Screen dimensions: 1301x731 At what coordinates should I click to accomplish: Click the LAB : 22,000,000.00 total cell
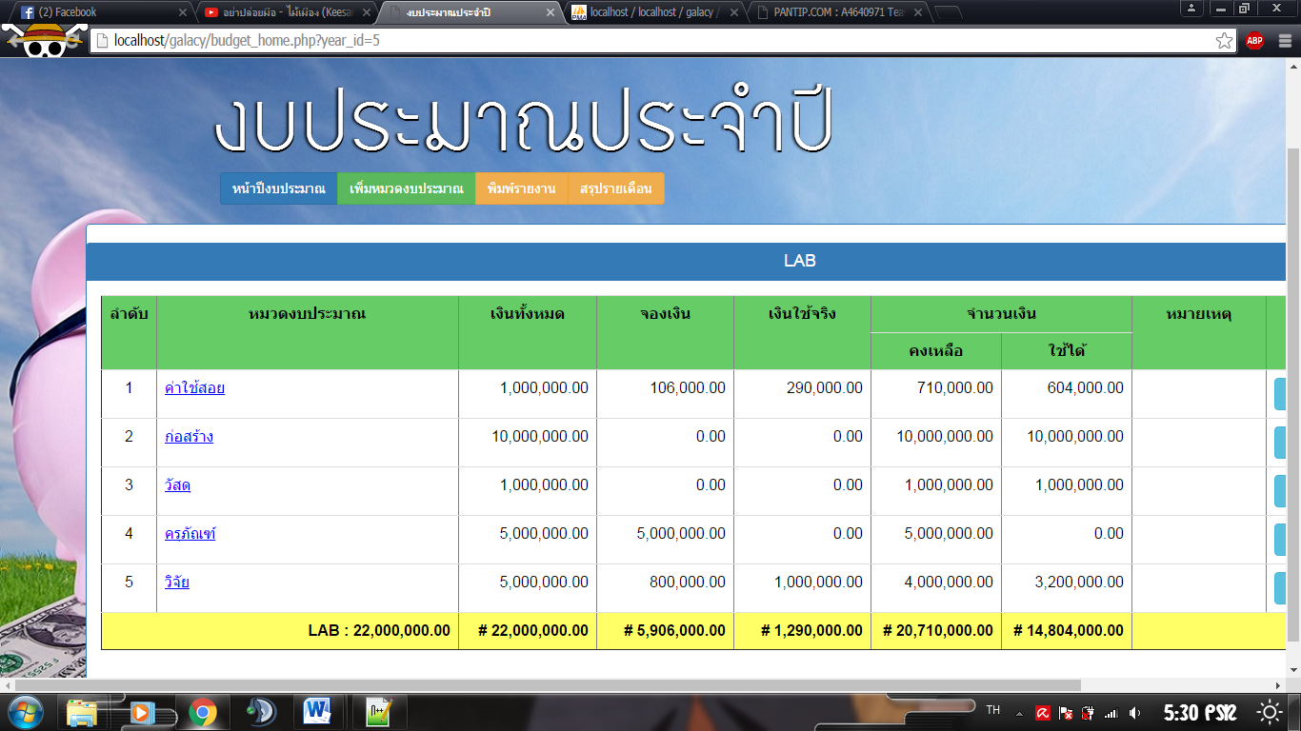[x=280, y=631]
